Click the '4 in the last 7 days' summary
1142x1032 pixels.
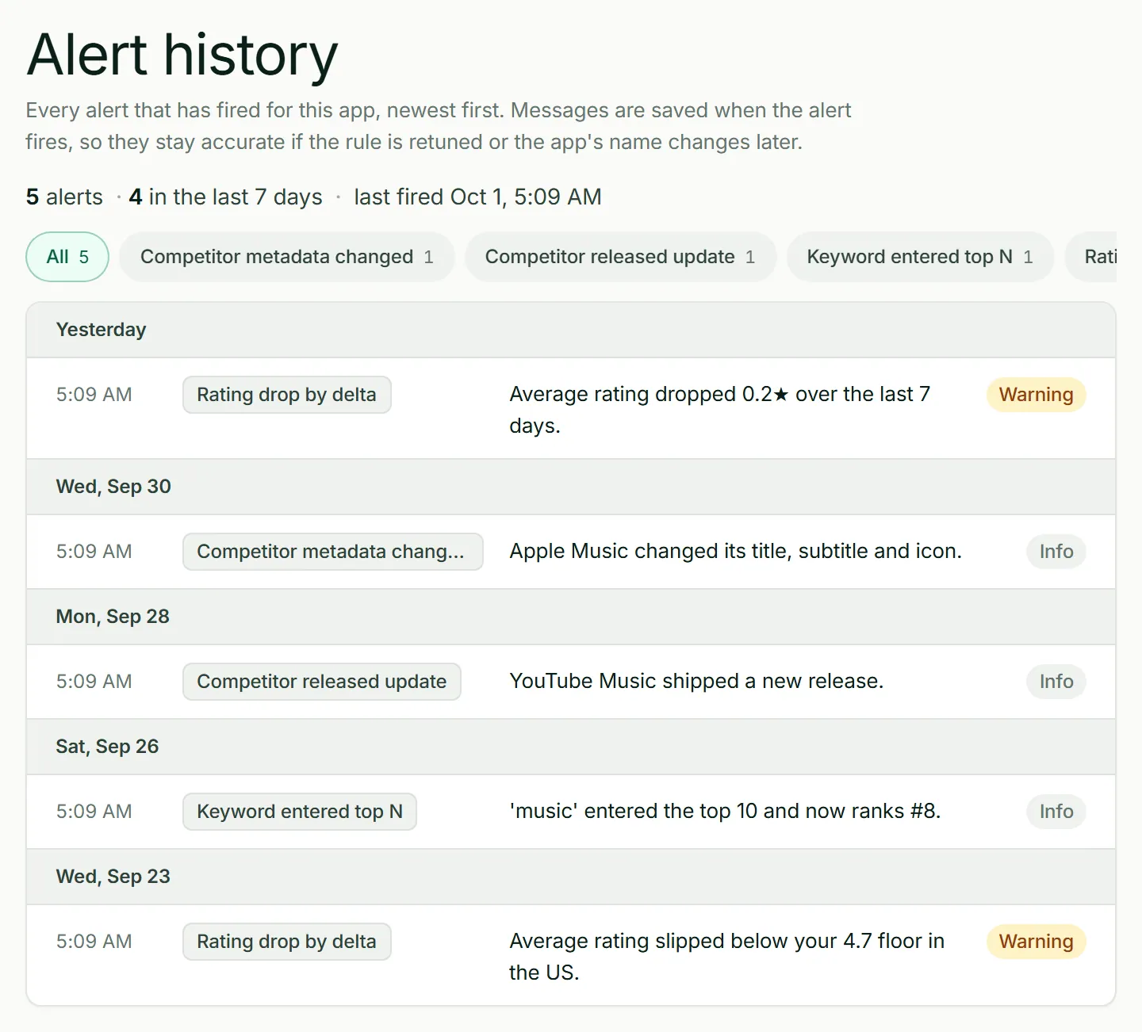pyautogui.click(x=226, y=197)
